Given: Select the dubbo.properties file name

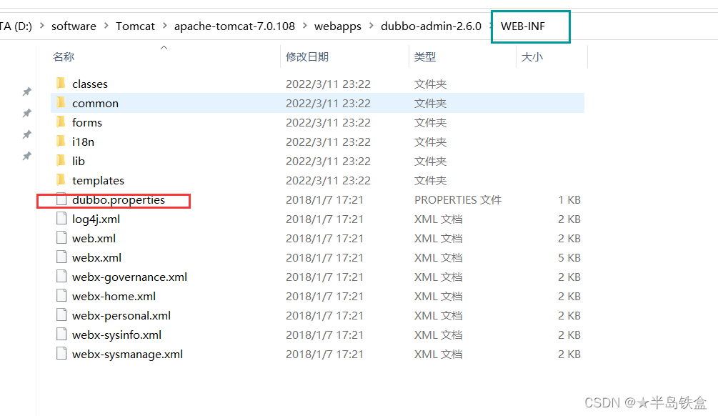Looking at the screenshot, I should point(119,199).
